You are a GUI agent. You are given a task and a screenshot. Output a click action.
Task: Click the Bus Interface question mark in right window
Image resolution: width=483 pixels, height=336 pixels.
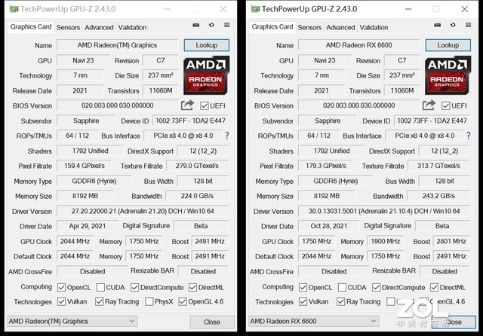click(469, 136)
